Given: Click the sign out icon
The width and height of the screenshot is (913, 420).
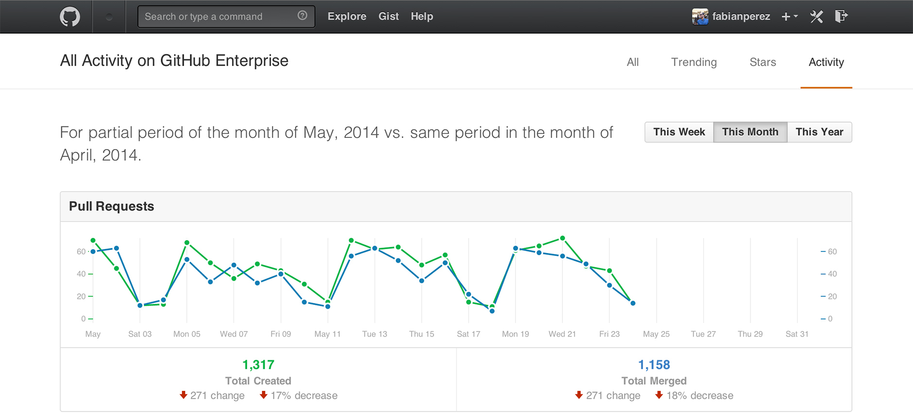Looking at the screenshot, I should [x=841, y=17].
